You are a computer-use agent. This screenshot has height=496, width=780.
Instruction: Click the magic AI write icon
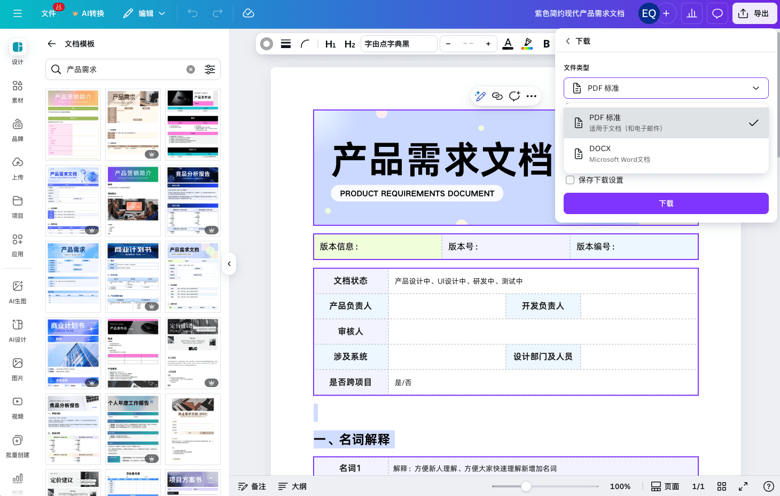click(x=480, y=96)
